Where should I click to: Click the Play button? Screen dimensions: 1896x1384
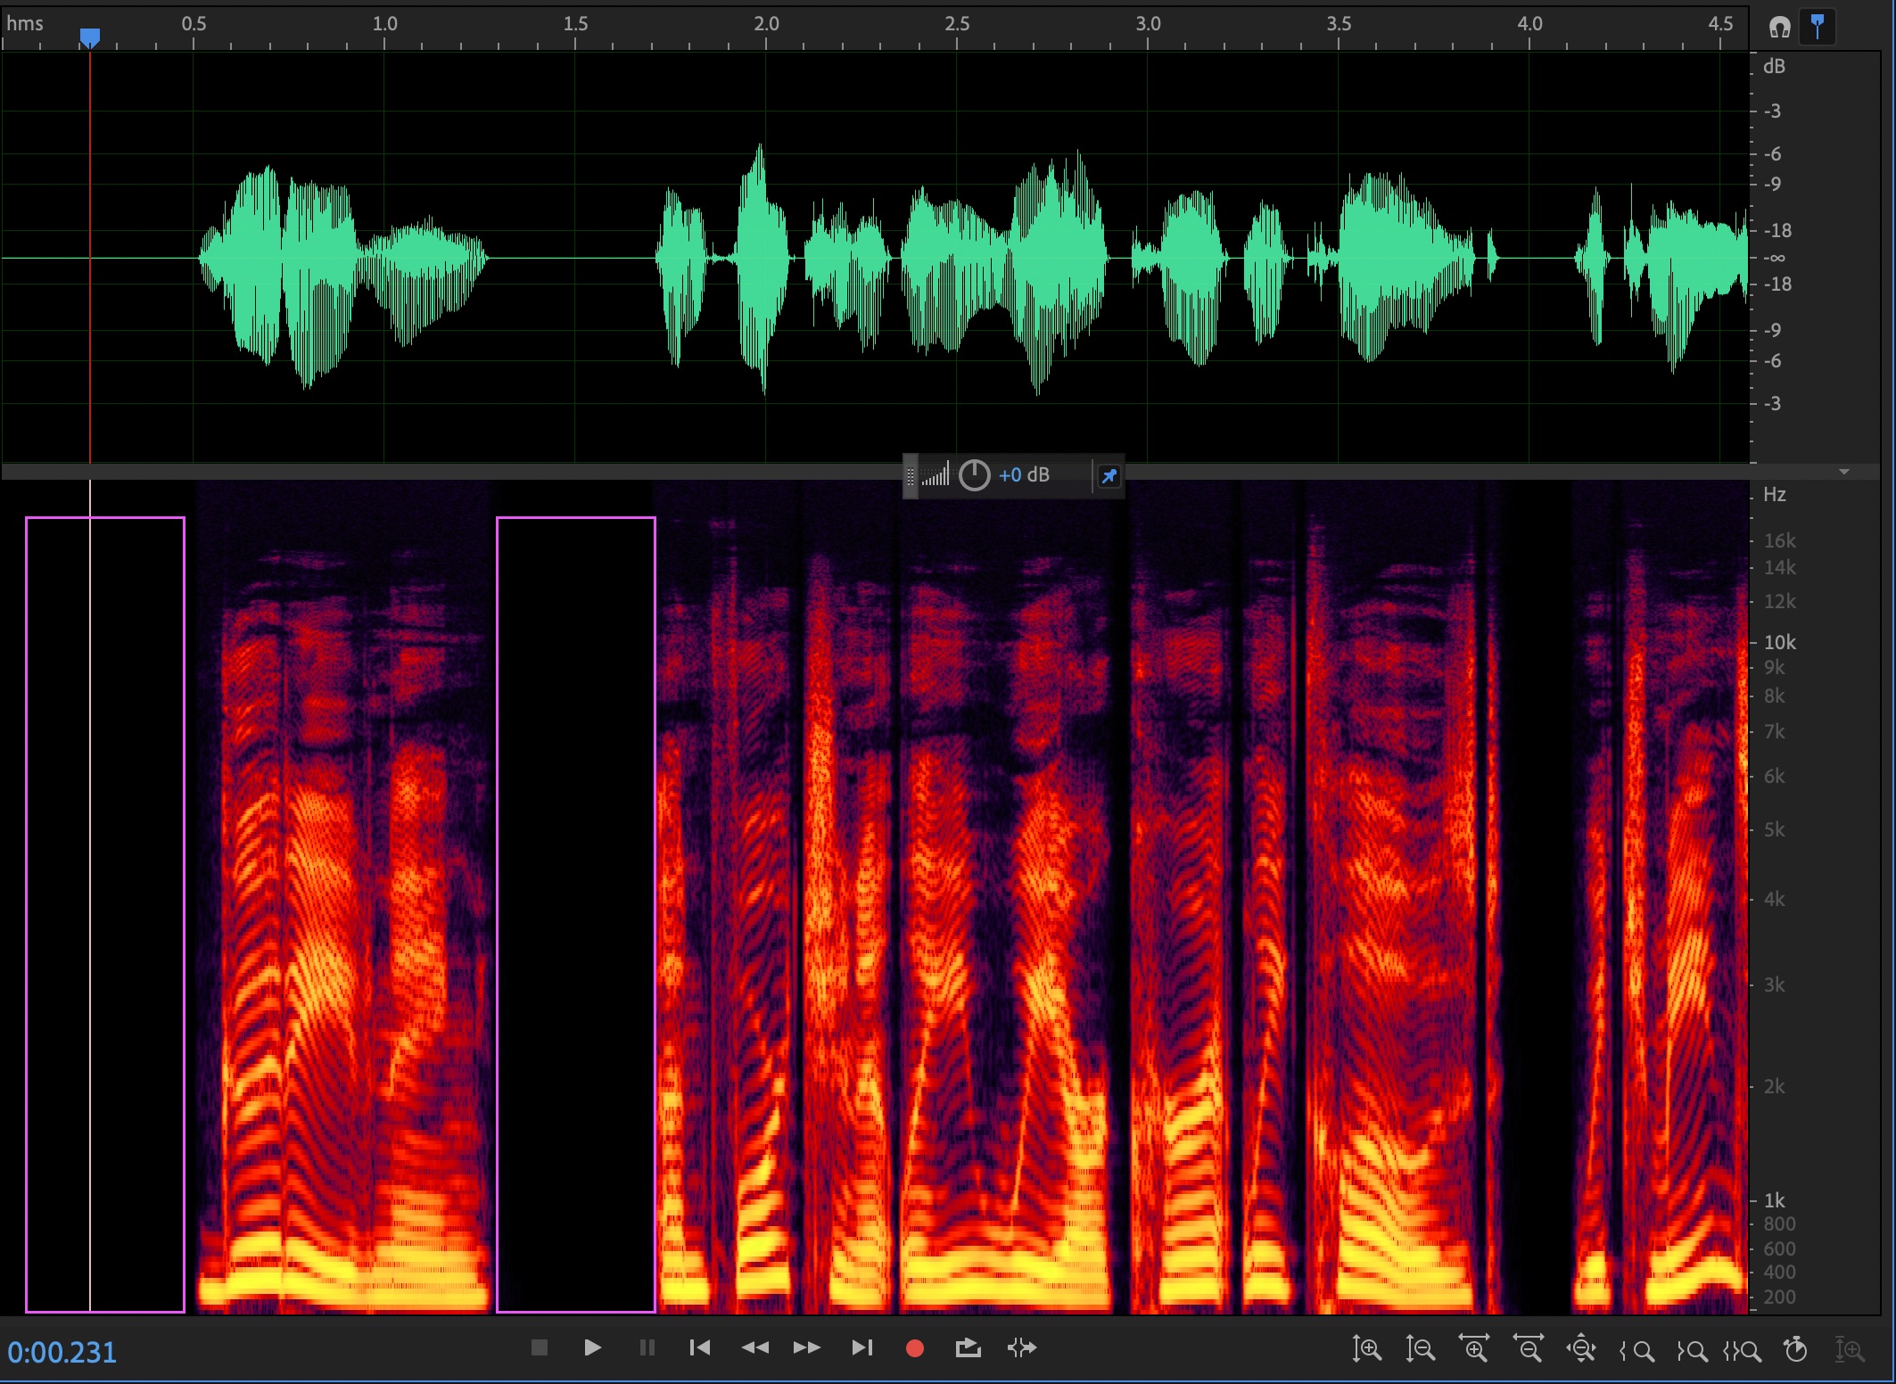click(592, 1347)
